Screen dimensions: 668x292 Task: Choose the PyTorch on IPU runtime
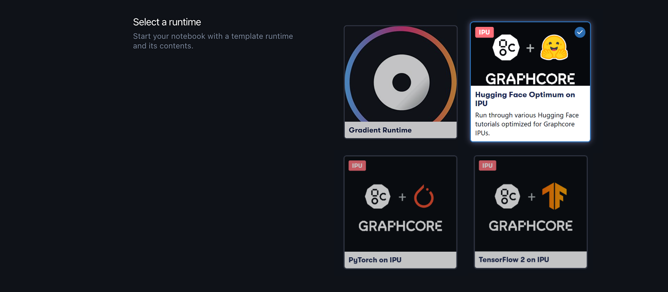(x=400, y=212)
